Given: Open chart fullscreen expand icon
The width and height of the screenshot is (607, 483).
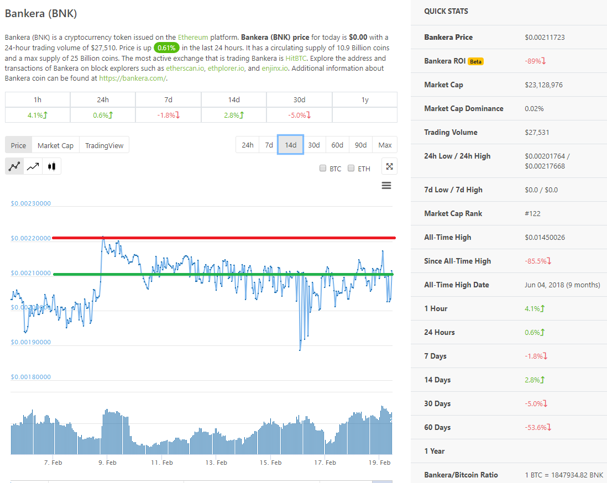Looking at the screenshot, I should point(389,166).
